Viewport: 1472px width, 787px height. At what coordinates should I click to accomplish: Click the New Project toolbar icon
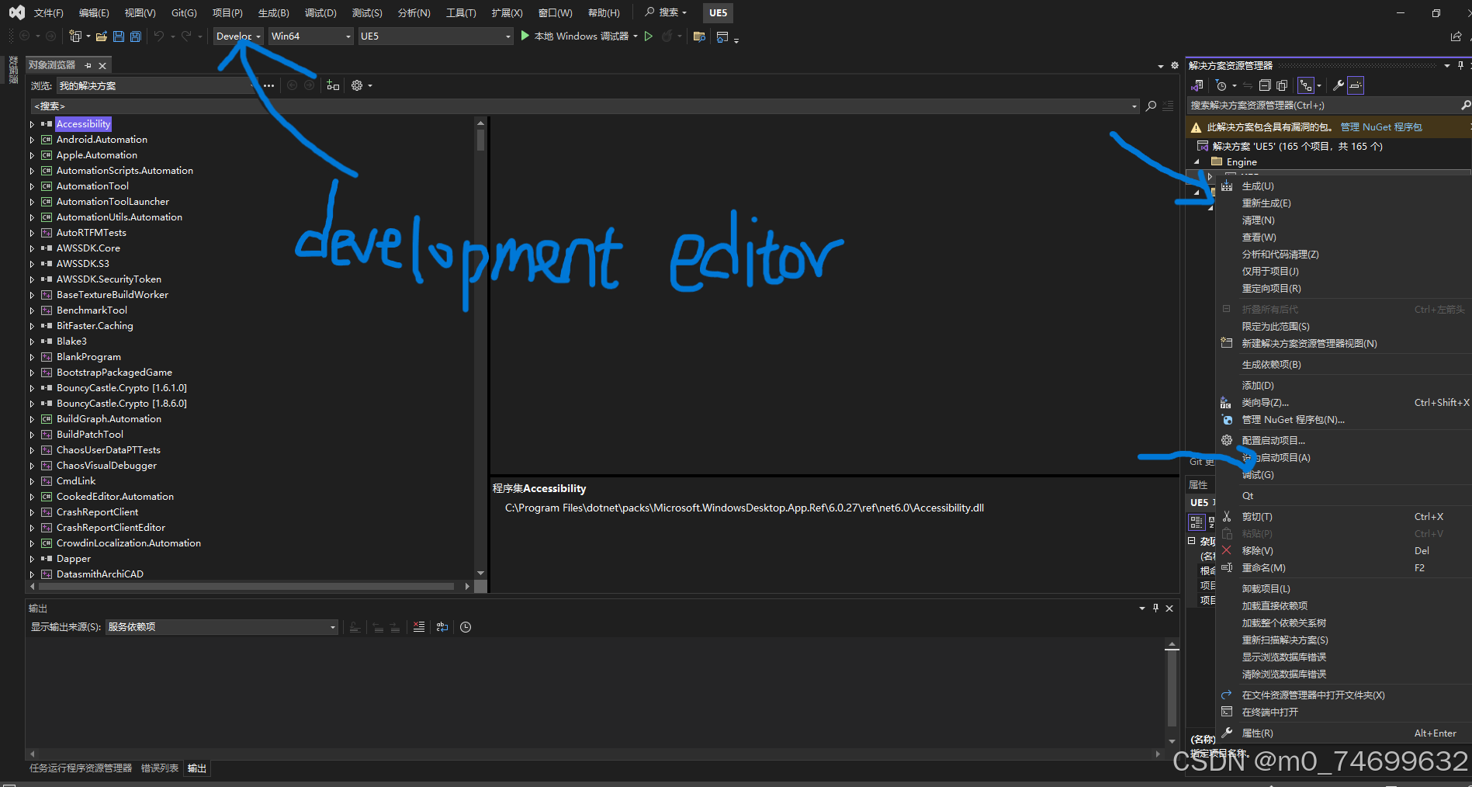pyautogui.click(x=75, y=36)
